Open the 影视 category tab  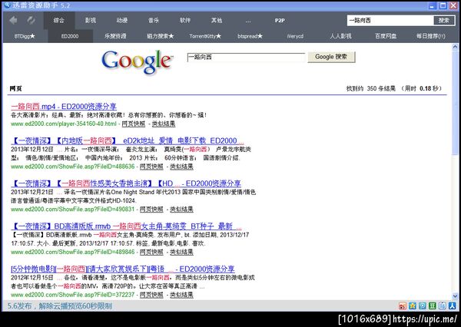tap(91, 20)
